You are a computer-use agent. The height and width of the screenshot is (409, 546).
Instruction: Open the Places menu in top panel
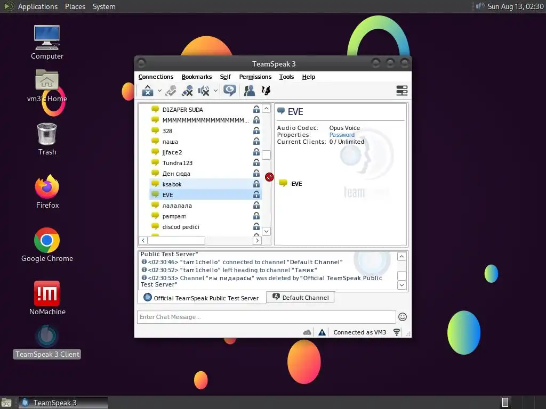coord(75,6)
